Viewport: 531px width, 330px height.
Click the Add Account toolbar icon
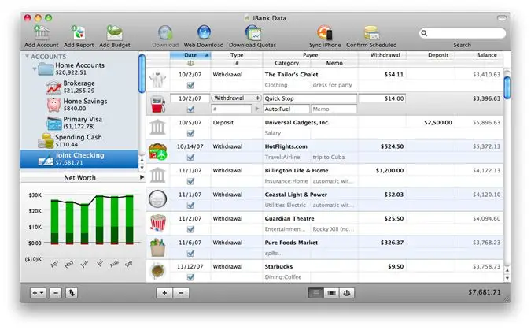pos(42,33)
